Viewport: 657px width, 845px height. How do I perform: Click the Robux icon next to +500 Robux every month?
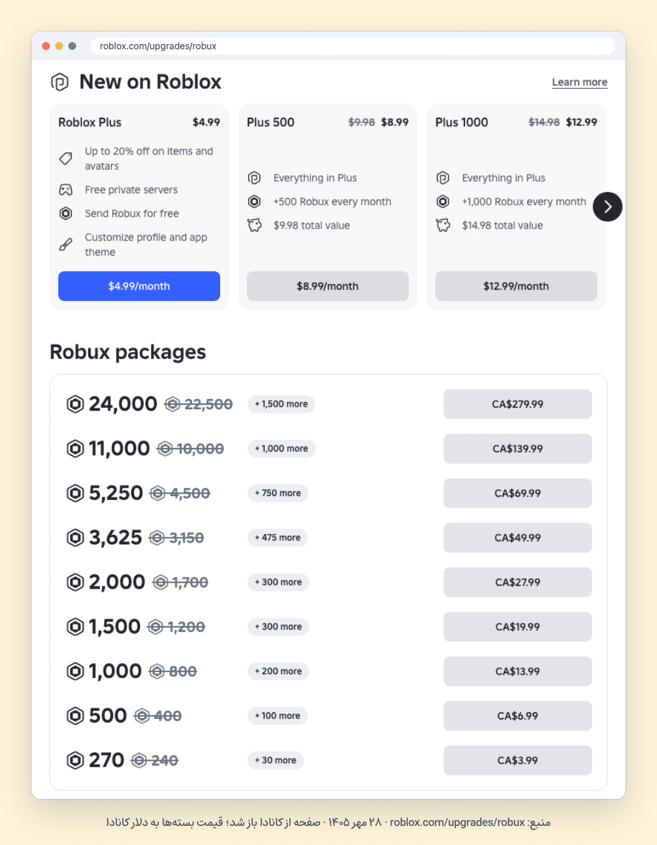tap(254, 202)
